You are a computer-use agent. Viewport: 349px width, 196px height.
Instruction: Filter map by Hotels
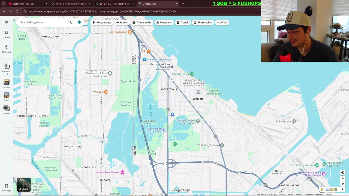click(122, 23)
